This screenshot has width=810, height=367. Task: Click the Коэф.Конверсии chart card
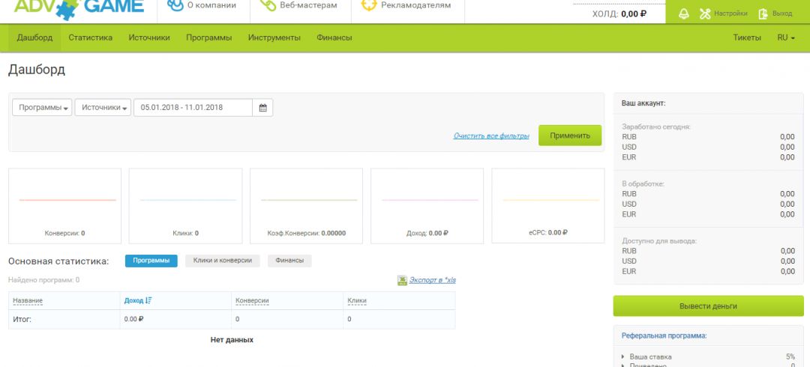pos(306,205)
